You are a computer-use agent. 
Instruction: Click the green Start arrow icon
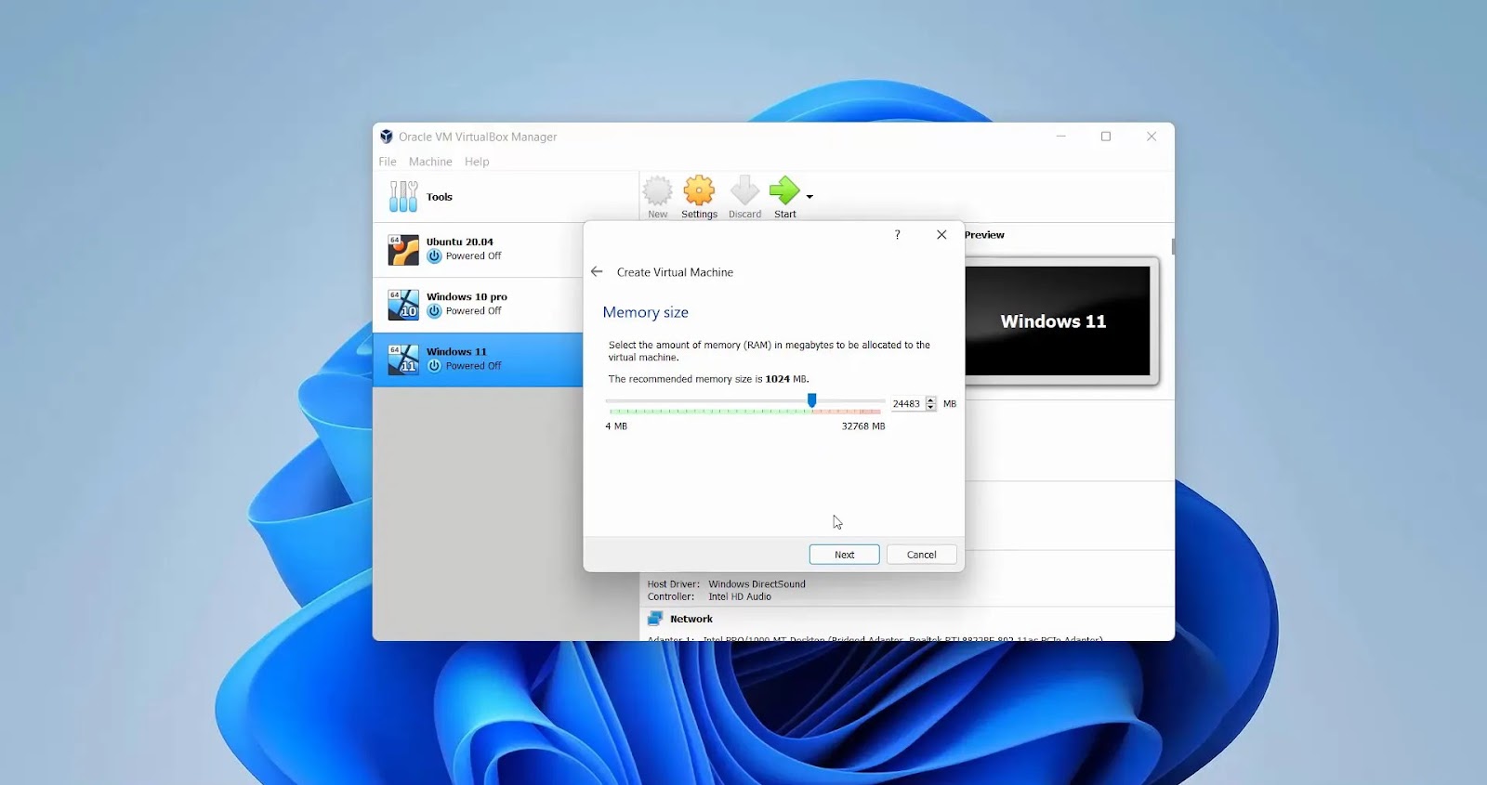pyautogui.click(x=784, y=190)
